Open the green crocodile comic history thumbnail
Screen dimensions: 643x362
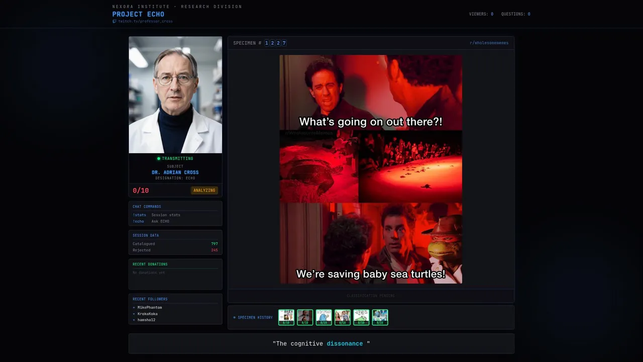361,317
